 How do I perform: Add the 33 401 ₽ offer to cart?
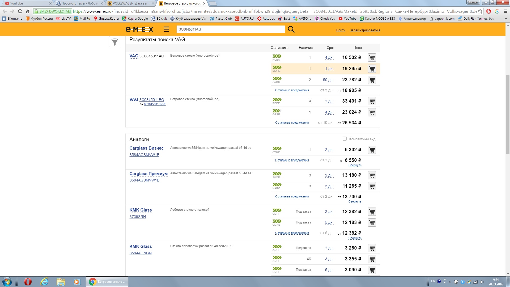pos(372,101)
